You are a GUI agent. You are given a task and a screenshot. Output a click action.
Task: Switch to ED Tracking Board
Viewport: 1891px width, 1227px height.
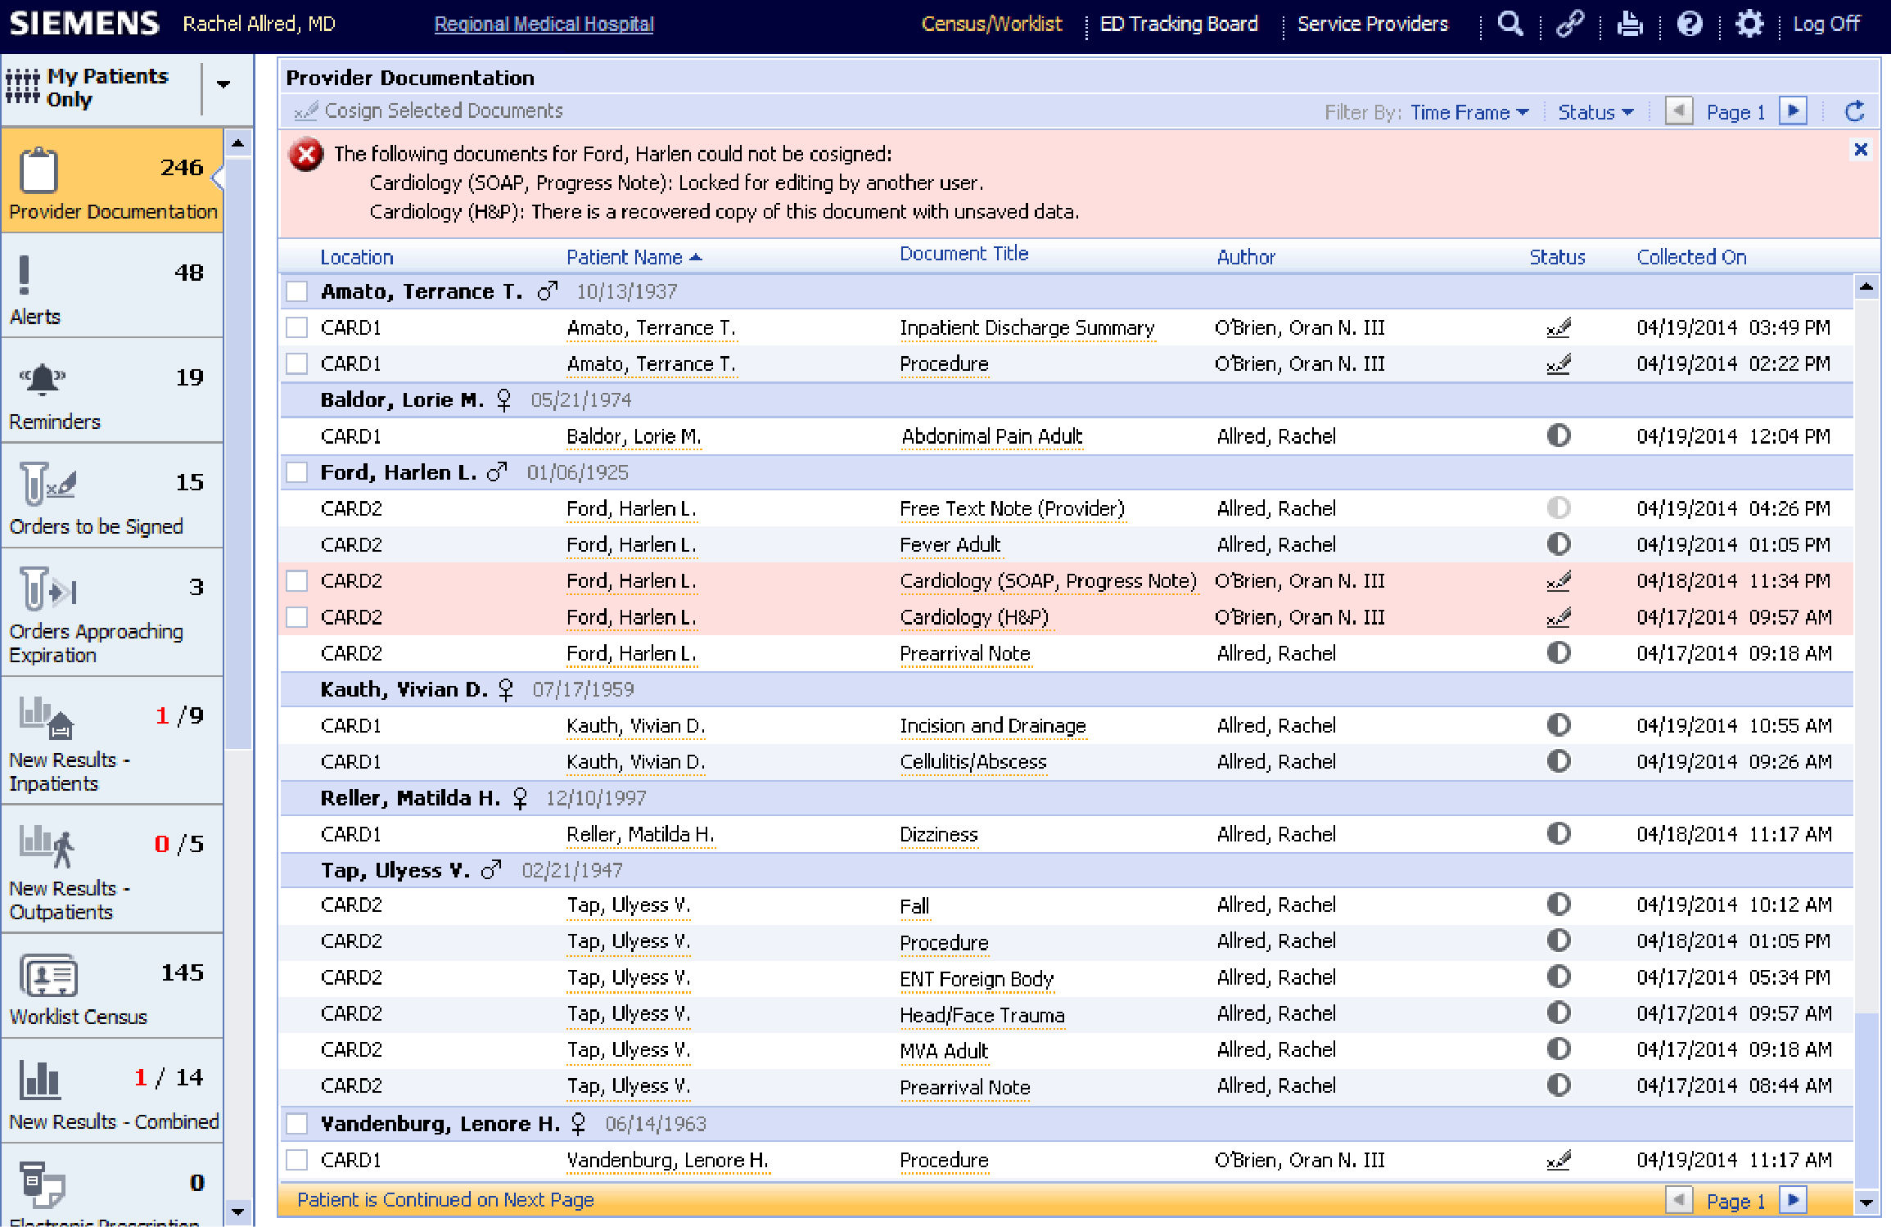click(x=1178, y=24)
